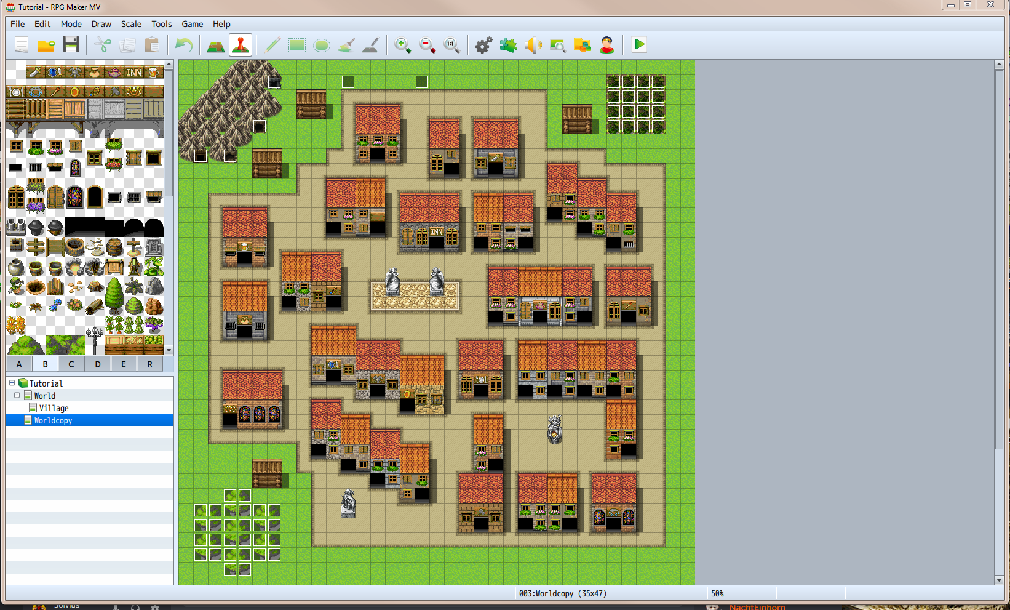Image resolution: width=1010 pixels, height=610 pixels.
Task: Open the Mode menu
Action: pyautogui.click(x=71, y=24)
